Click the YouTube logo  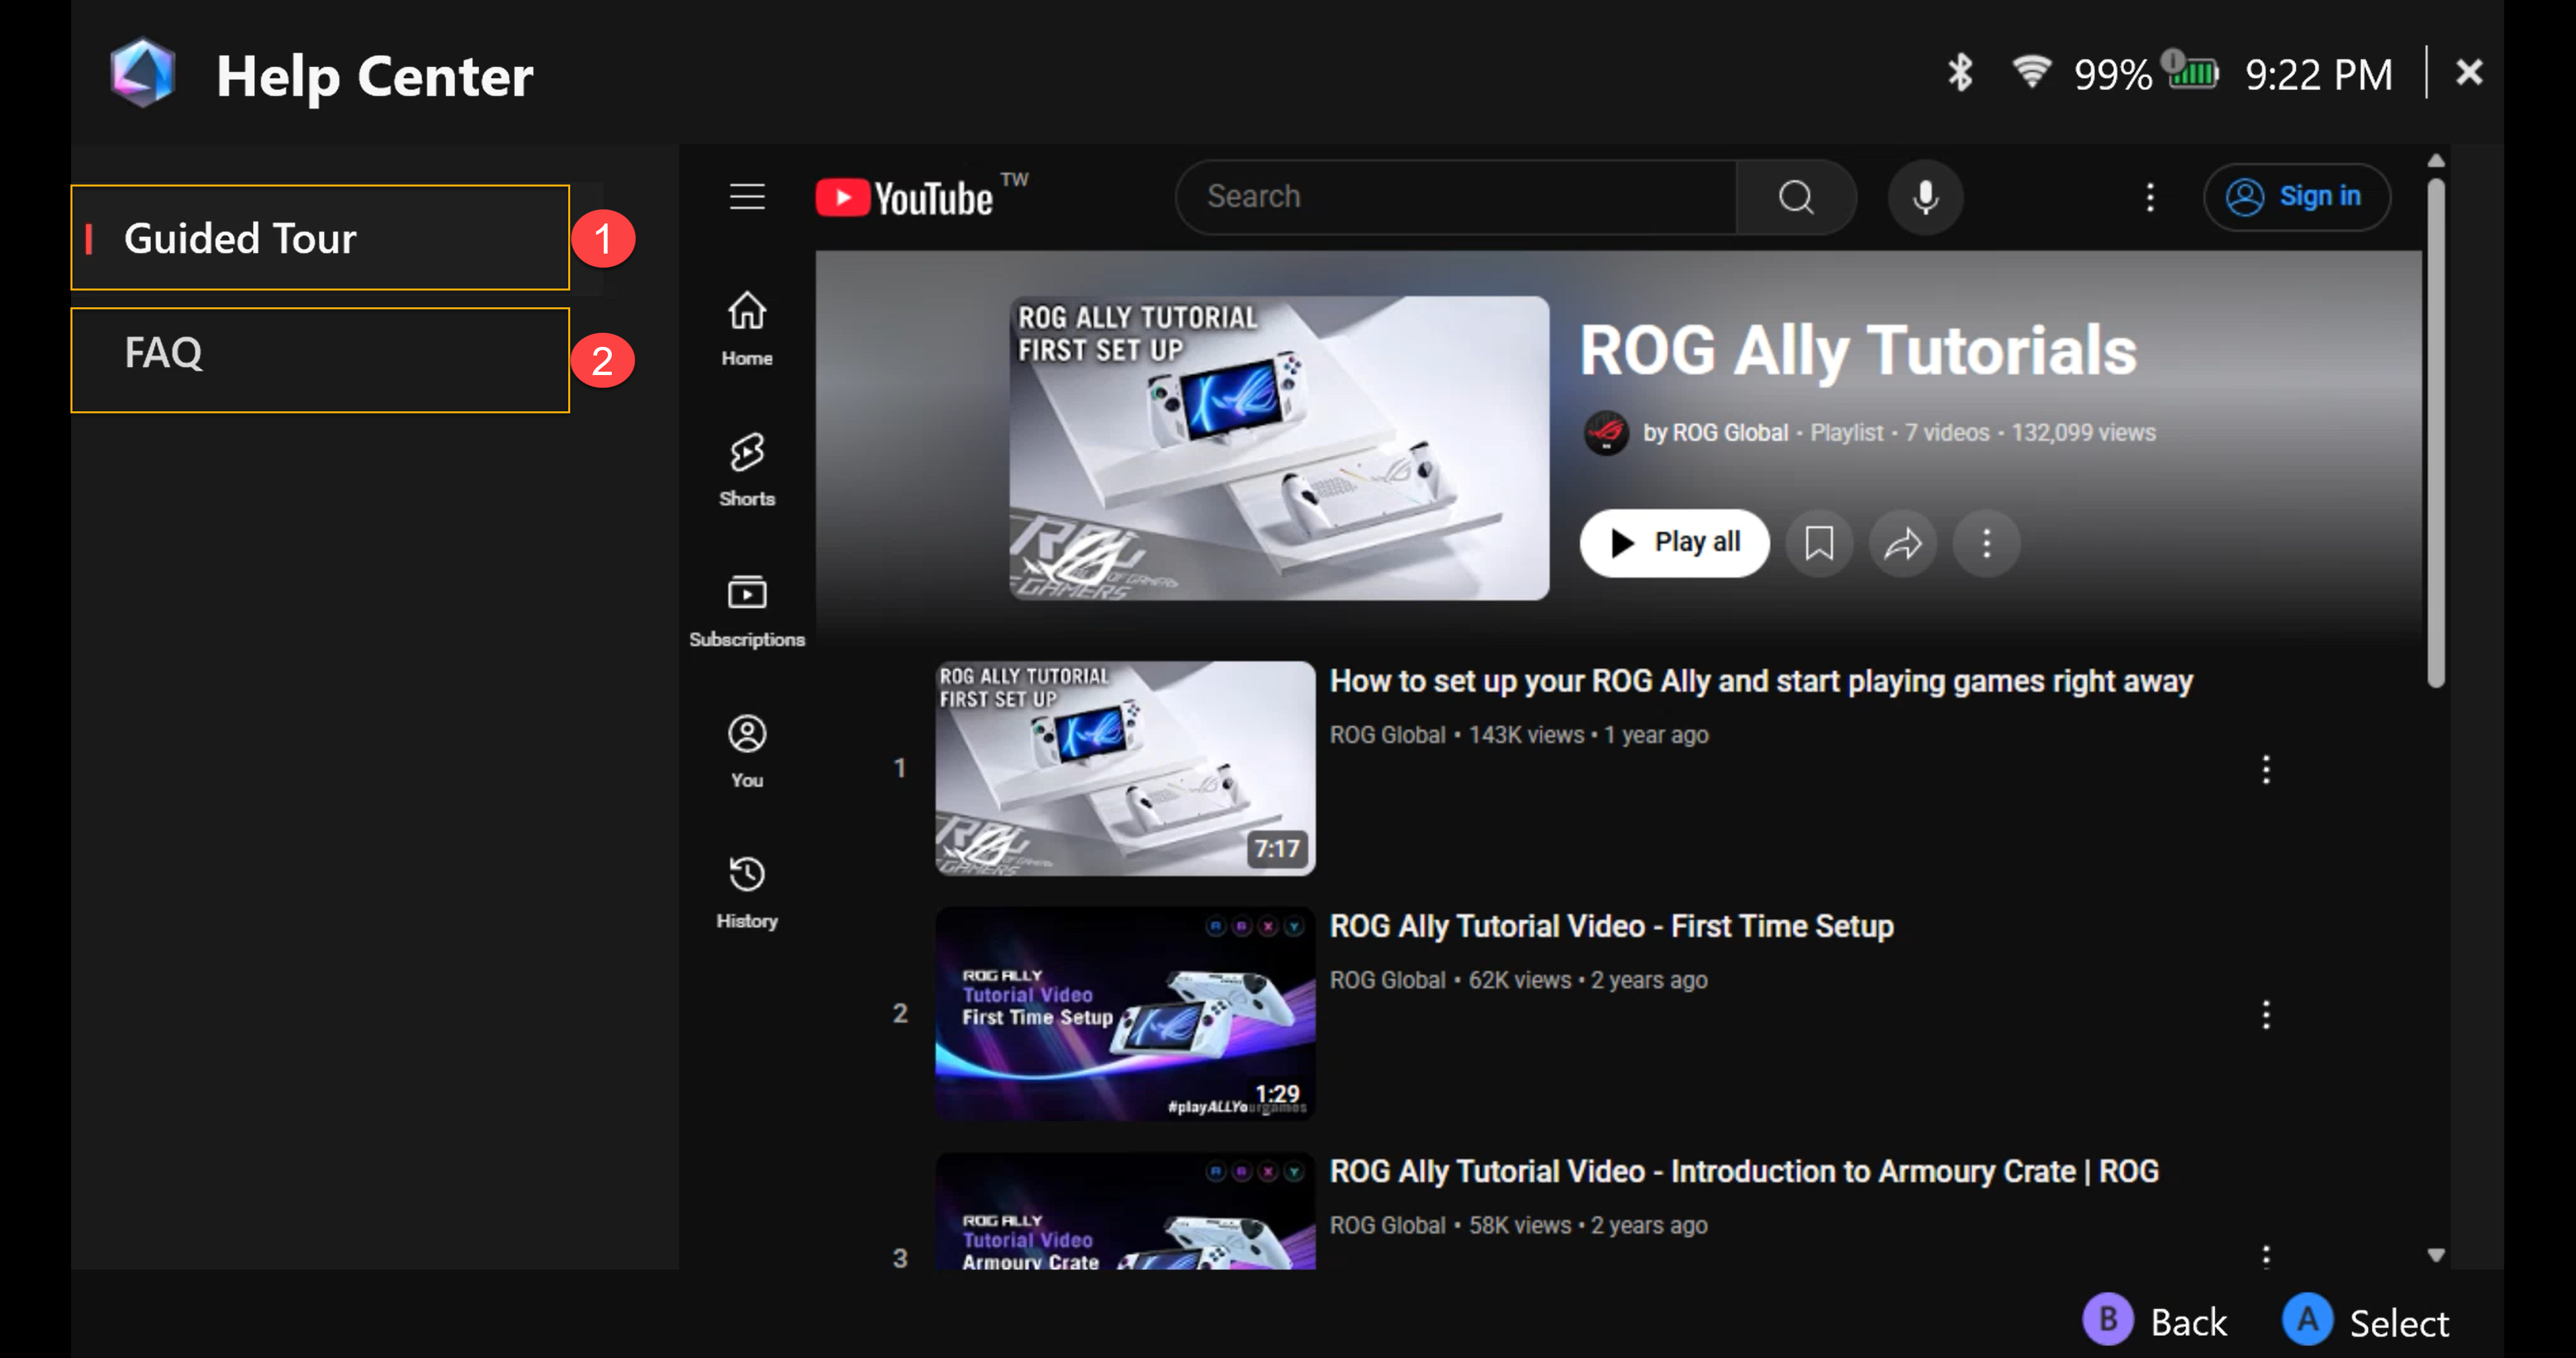click(x=905, y=198)
